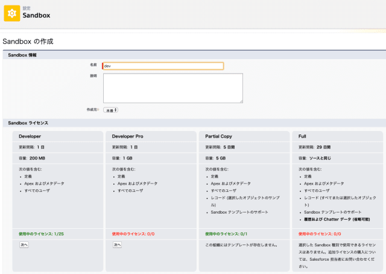This screenshot has width=386, height=274.
Task: Click Apex およびメタデータ in the Partial Copy card
Action: (230, 183)
